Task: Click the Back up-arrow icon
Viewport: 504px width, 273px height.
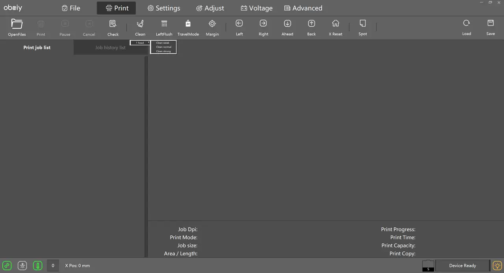Action: pos(311,23)
